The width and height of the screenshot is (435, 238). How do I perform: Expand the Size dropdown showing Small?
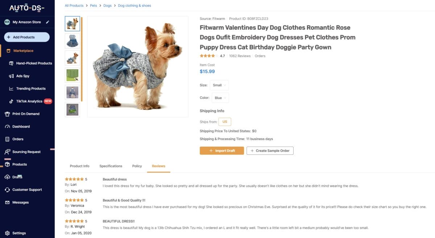click(219, 85)
